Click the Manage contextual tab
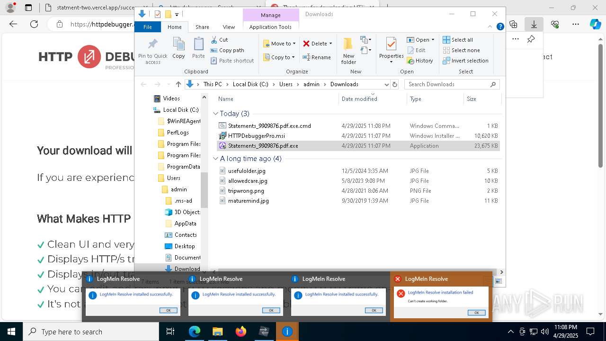 tap(270, 15)
